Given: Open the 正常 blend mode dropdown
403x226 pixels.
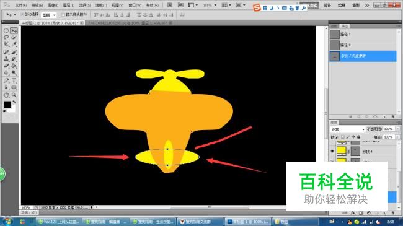Looking at the screenshot, I should pyautogui.click(x=347, y=129).
